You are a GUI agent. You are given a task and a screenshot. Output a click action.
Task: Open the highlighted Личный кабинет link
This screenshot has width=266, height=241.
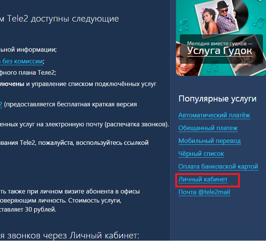pyautogui.click(x=203, y=180)
